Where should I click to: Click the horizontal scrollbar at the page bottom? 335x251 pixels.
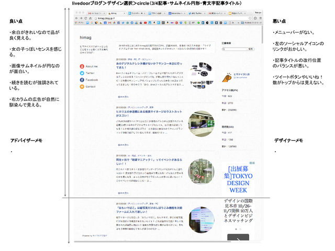click(x=152, y=242)
